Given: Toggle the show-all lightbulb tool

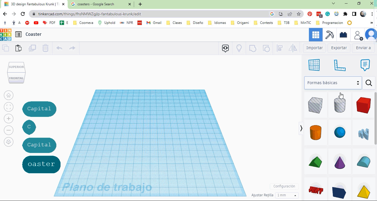Looking at the screenshot, I should pyautogui.click(x=239, y=48).
